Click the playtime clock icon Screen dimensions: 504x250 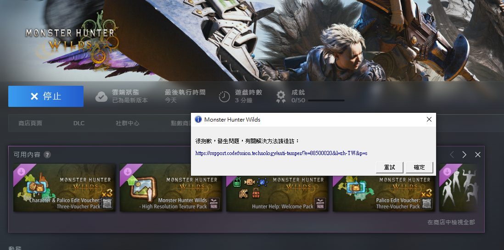point(224,96)
